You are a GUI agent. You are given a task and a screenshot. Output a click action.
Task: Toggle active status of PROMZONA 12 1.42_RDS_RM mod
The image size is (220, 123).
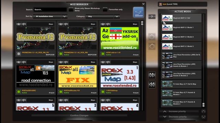pyautogui.click(x=61, y=54)
